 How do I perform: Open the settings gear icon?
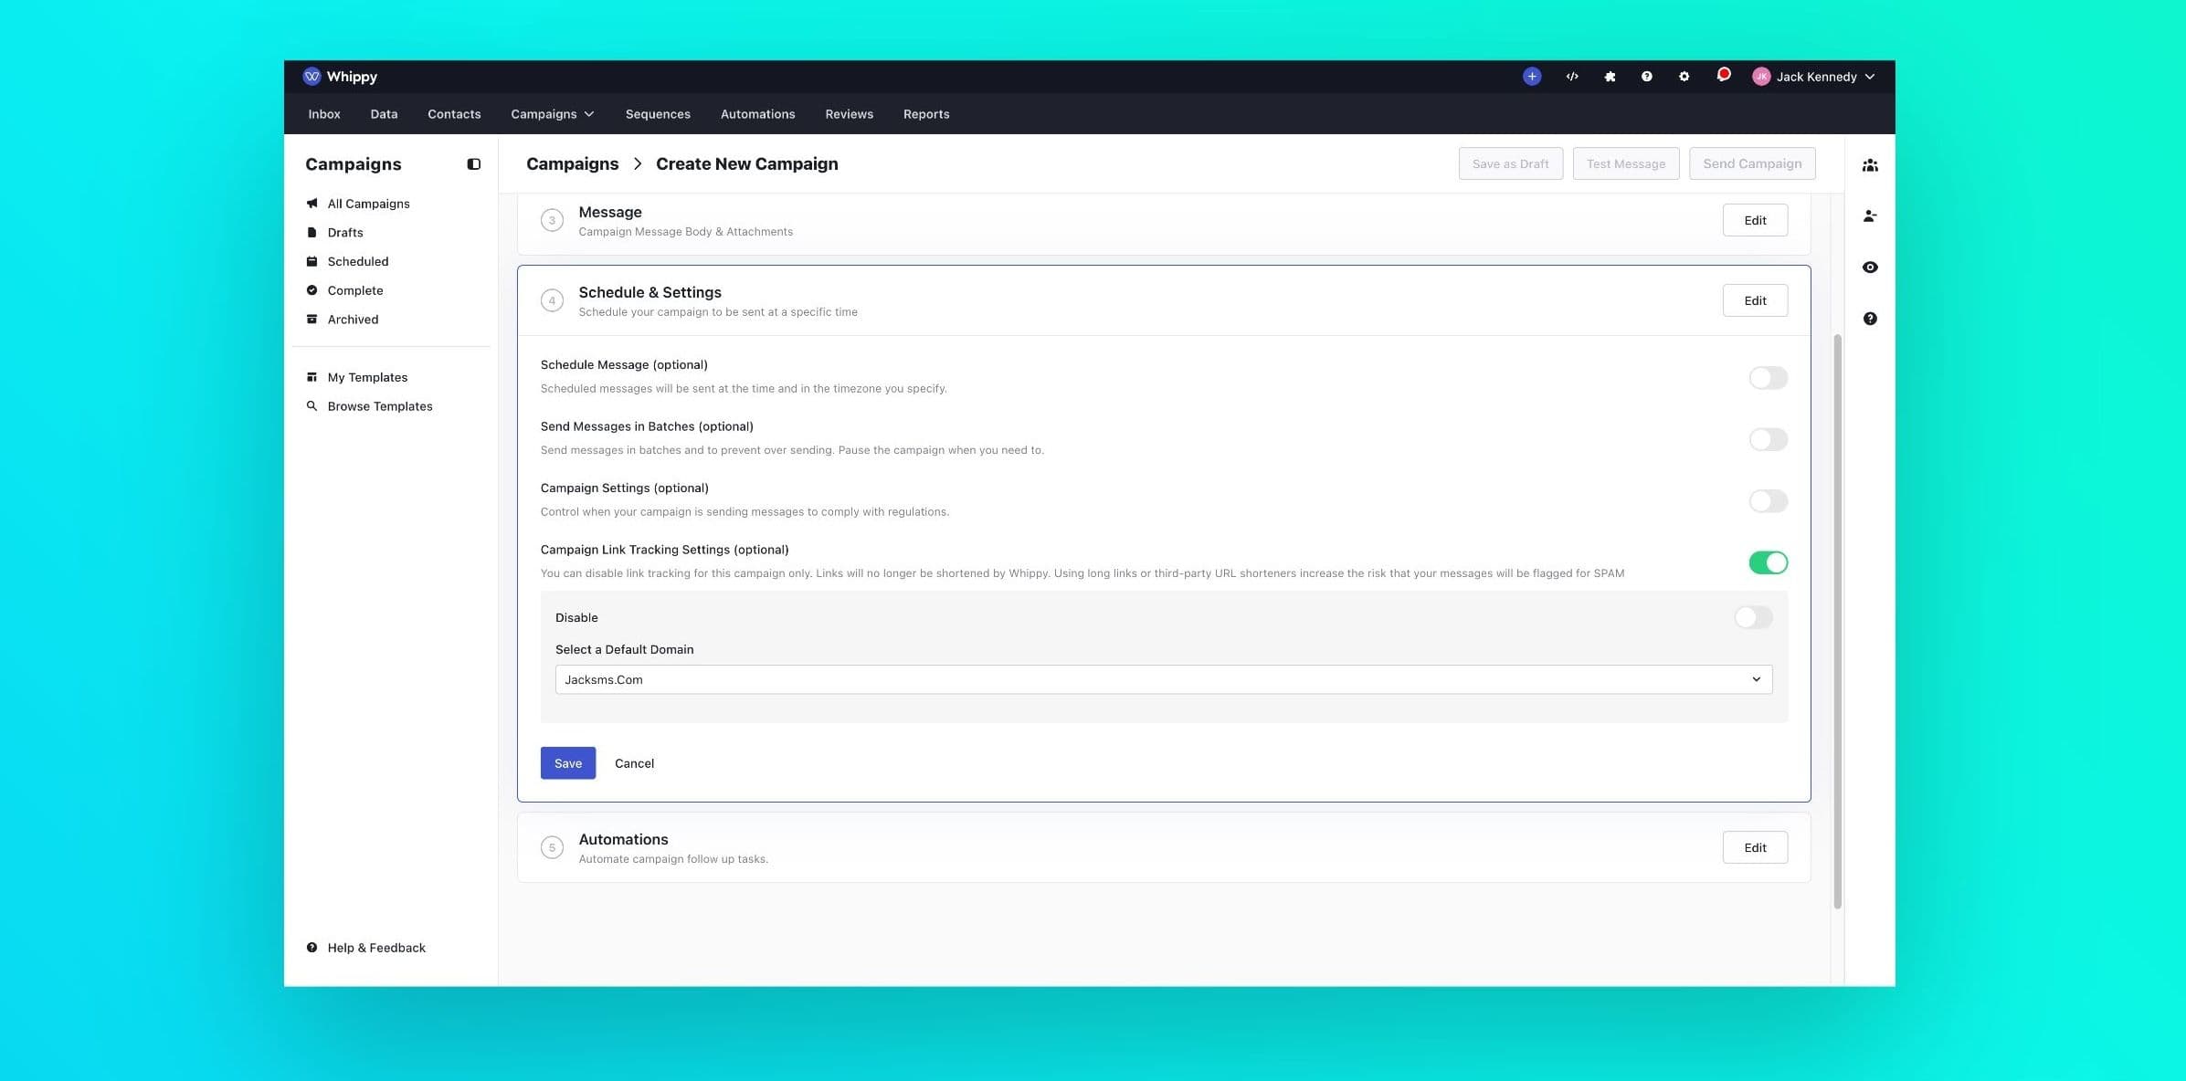coord(1684,76)
